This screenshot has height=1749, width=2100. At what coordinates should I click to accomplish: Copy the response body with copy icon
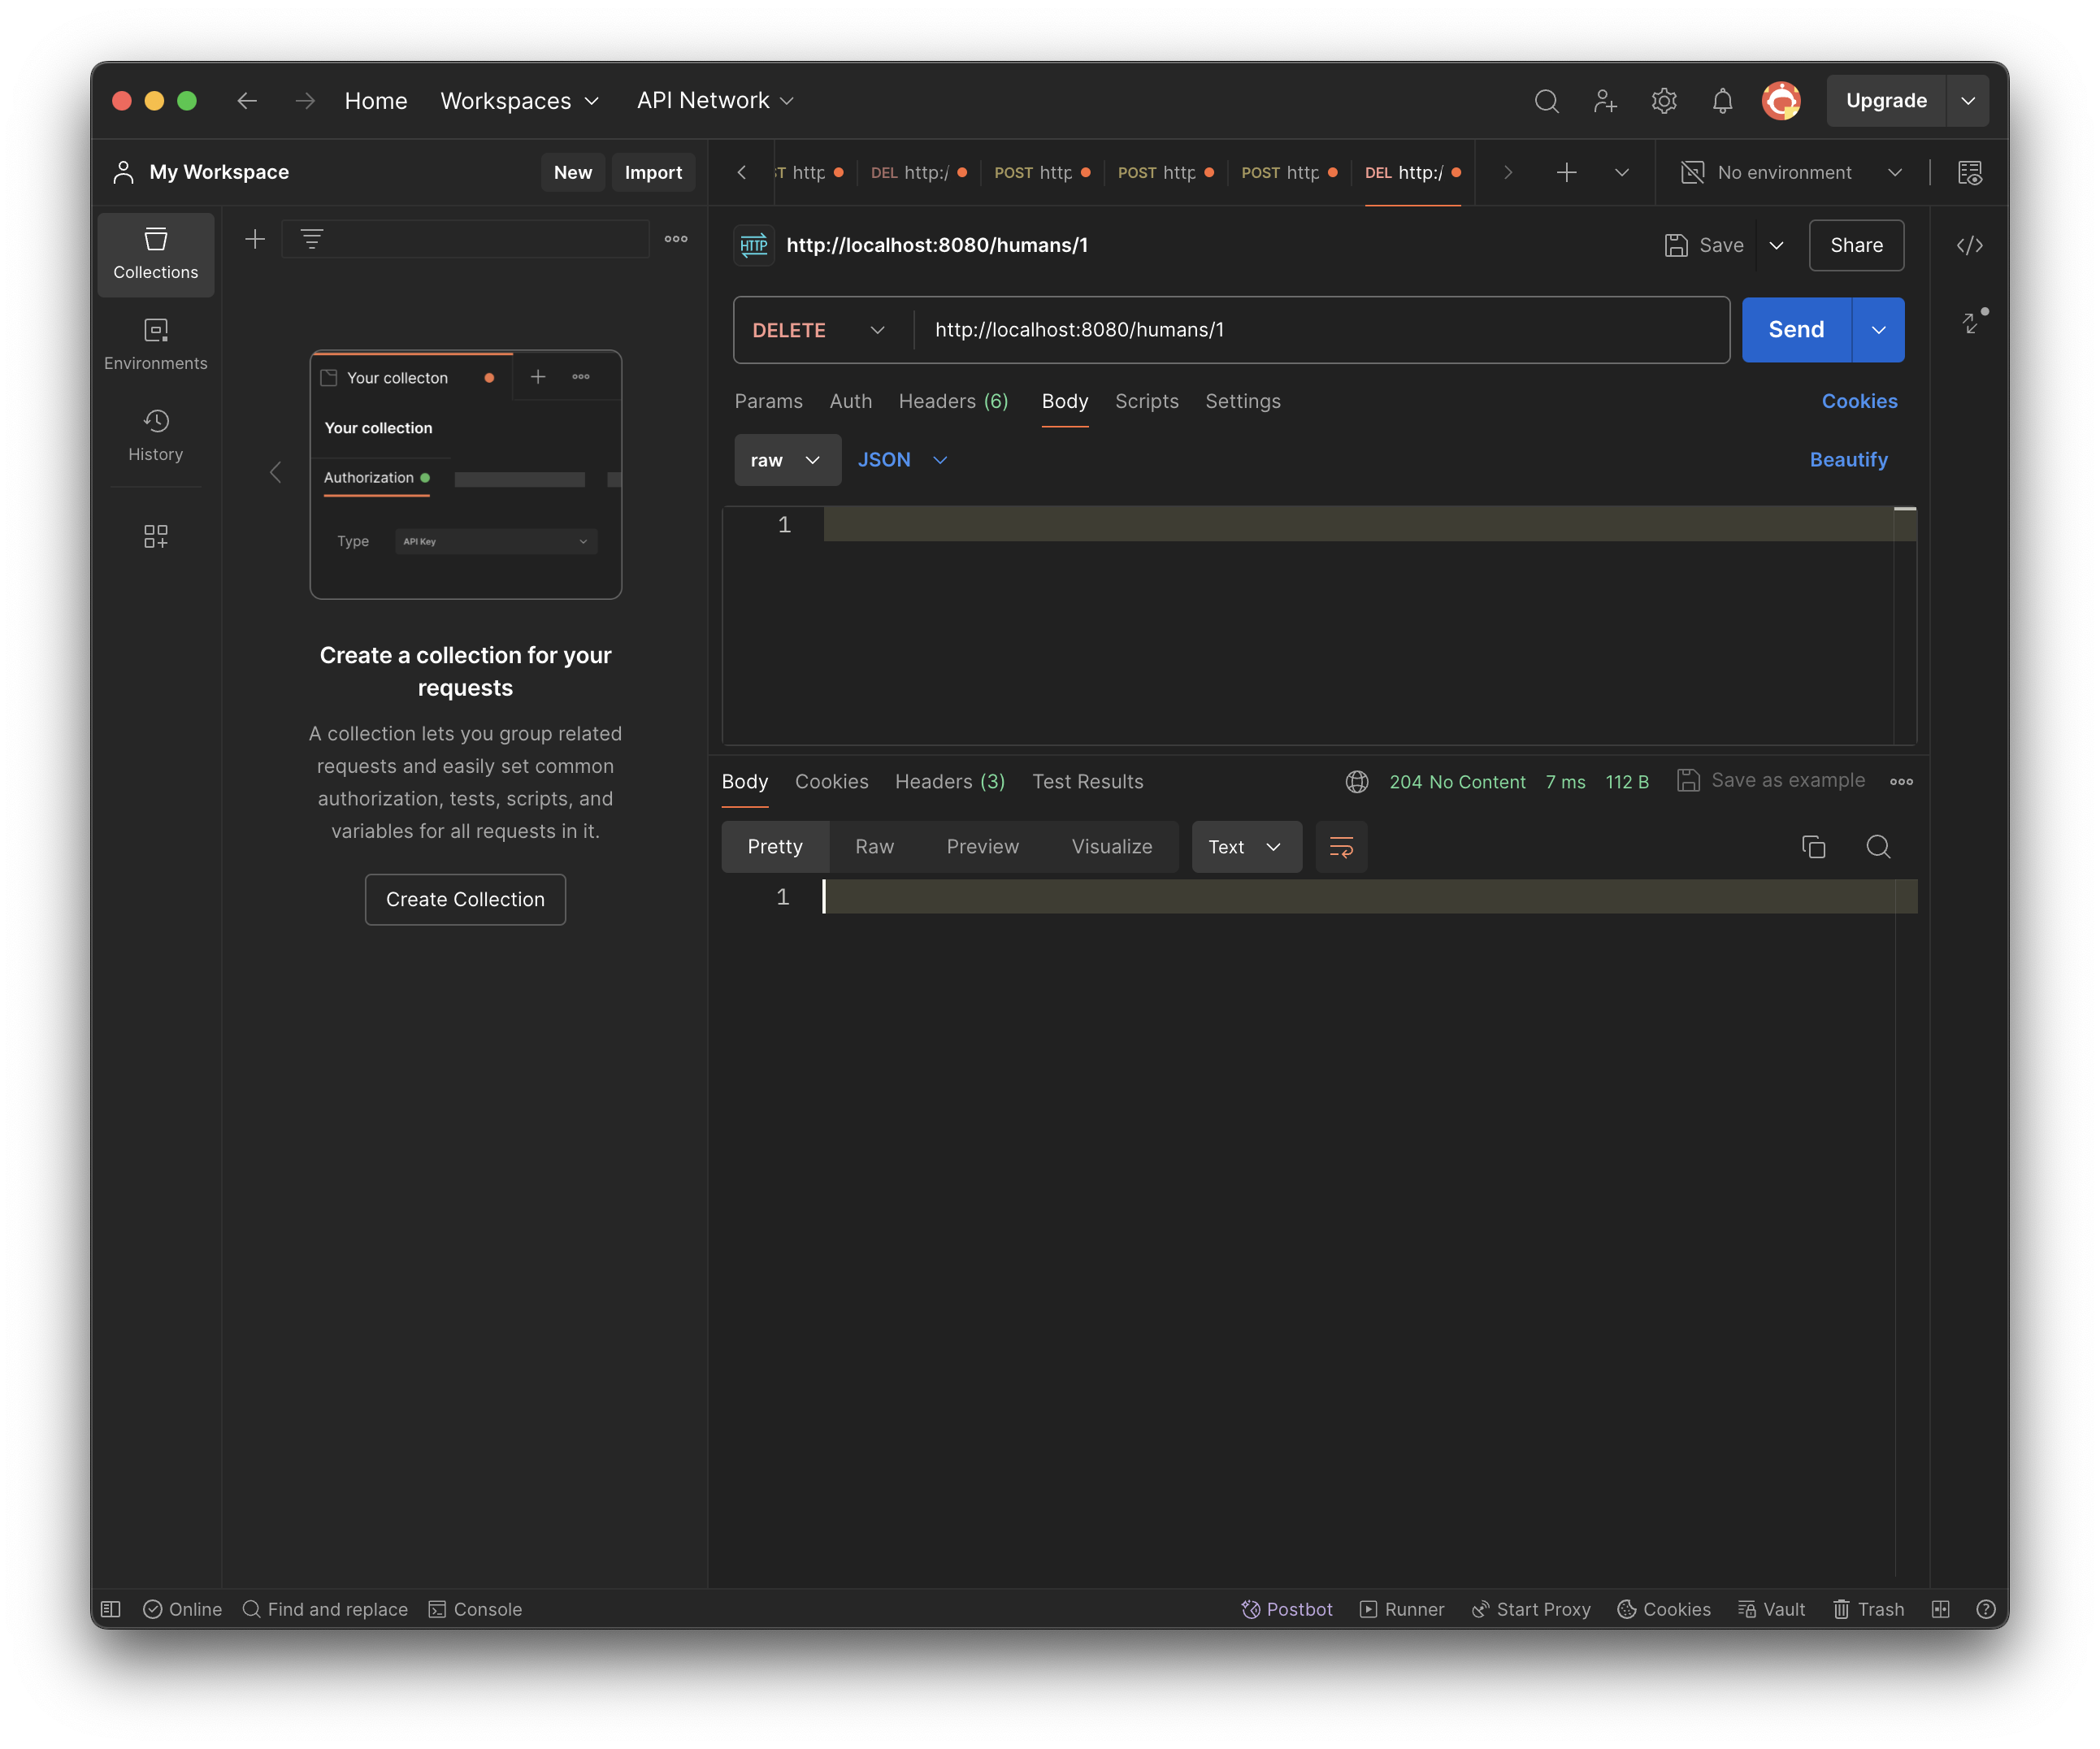coord(1812,847)
